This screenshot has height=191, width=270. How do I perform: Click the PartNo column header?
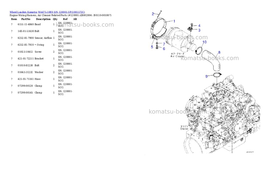[26, 19]
